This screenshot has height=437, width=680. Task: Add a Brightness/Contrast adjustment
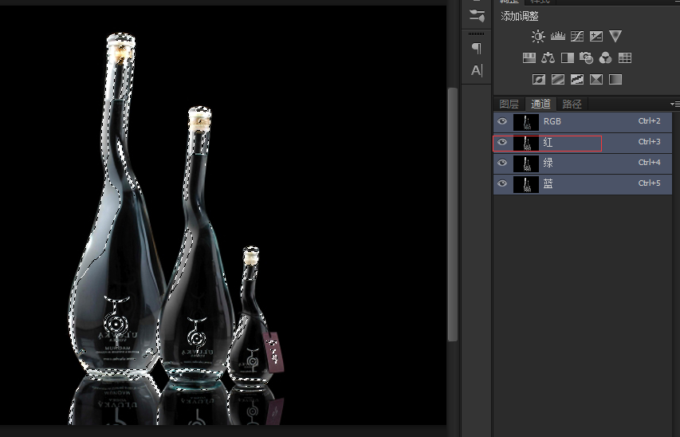(x=538, y=36)
